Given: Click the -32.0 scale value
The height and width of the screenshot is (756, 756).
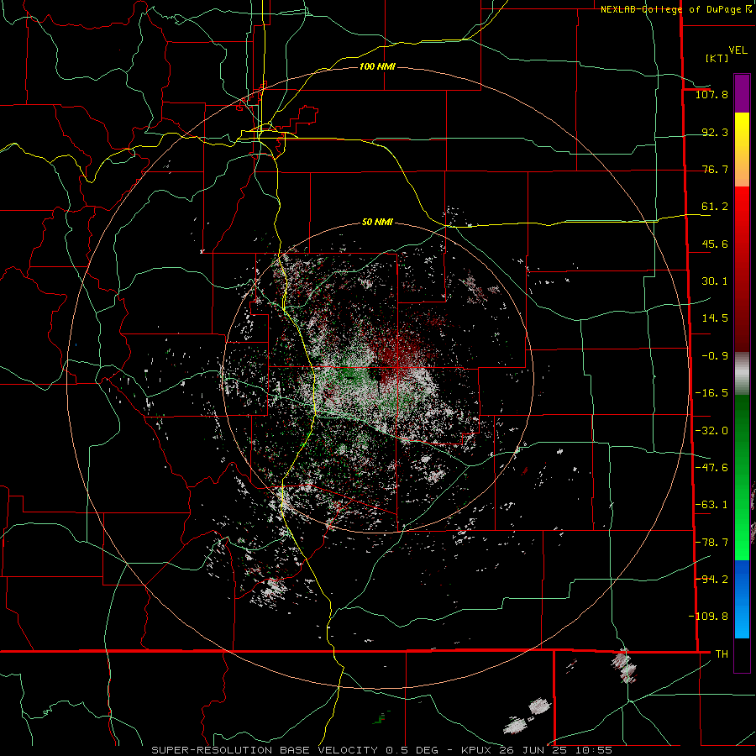Looking at the screenshot, I should tap(711, 431).
